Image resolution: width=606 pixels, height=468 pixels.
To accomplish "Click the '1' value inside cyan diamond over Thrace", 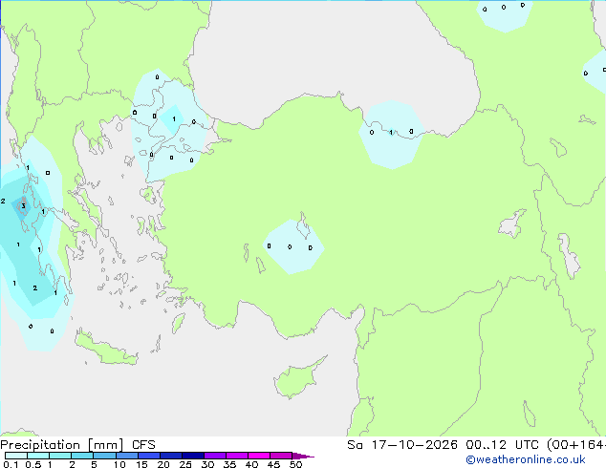I will click(x=174, y=119).
